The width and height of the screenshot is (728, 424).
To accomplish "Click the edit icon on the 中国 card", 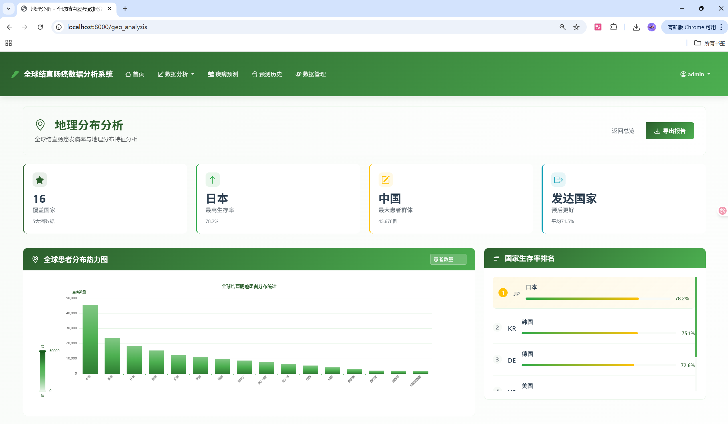I will click(385, 179).
